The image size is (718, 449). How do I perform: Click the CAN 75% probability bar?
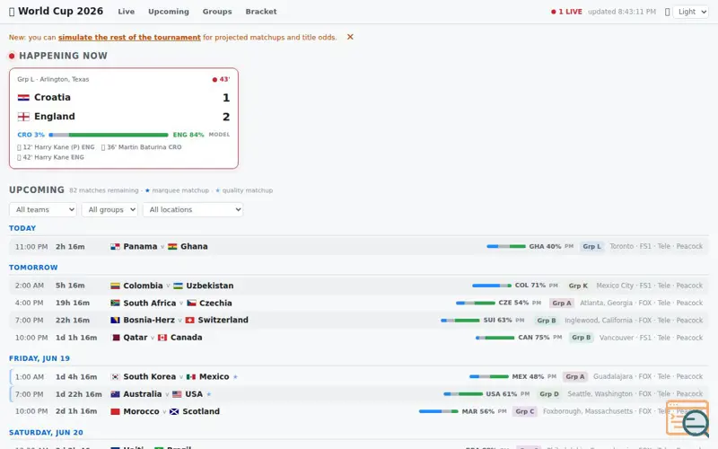495,338
